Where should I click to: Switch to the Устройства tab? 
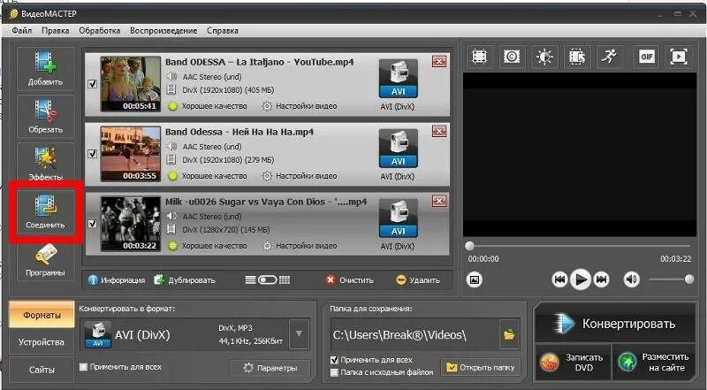pos(42,341)
